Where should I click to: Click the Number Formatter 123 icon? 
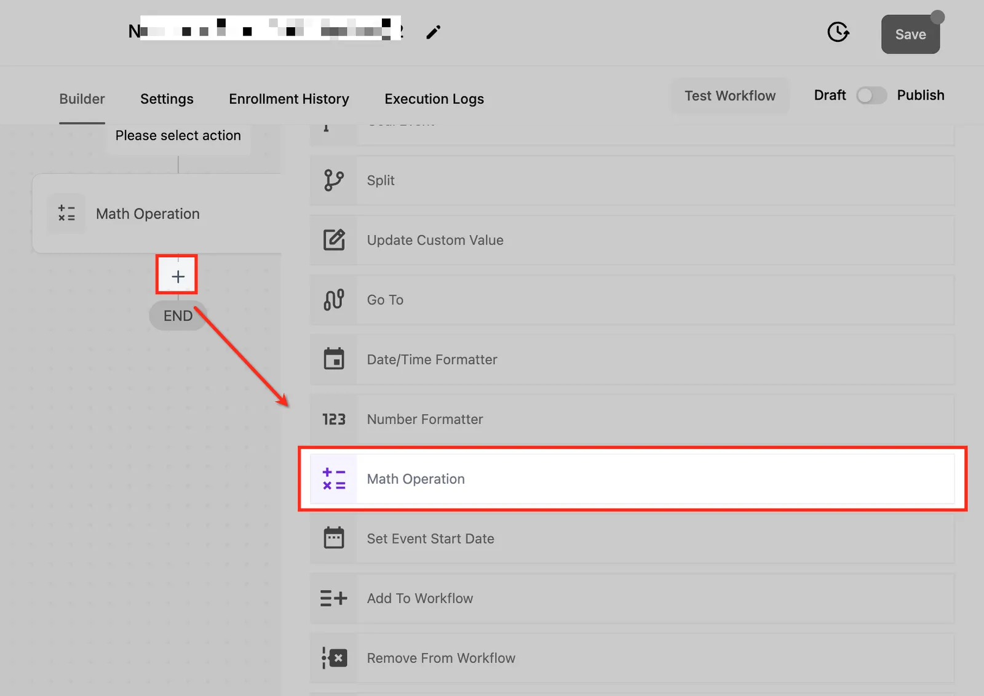(x=334, y=419)
